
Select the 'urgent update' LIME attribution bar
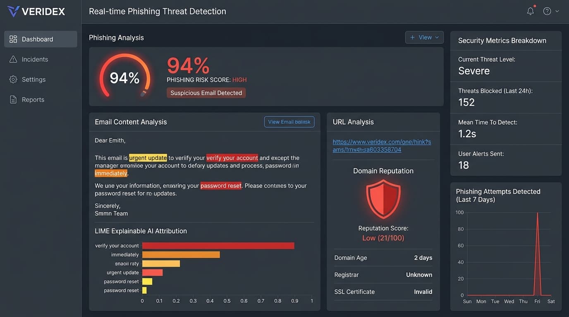[x=152, y=272]
